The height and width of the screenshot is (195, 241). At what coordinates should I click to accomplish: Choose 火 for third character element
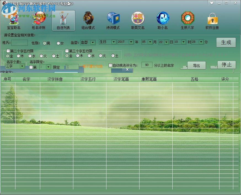pos(100,56)
